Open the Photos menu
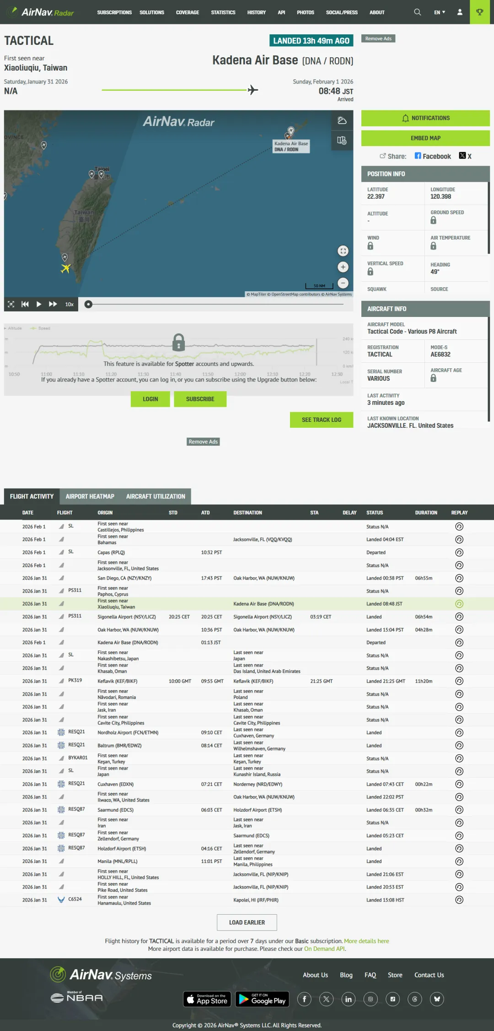494x1031 pixels. pos(306,12)
